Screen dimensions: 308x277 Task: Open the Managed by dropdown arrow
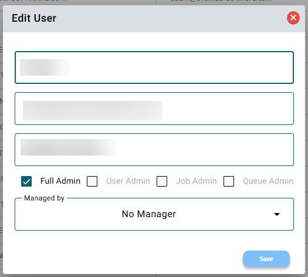(277, 214)
